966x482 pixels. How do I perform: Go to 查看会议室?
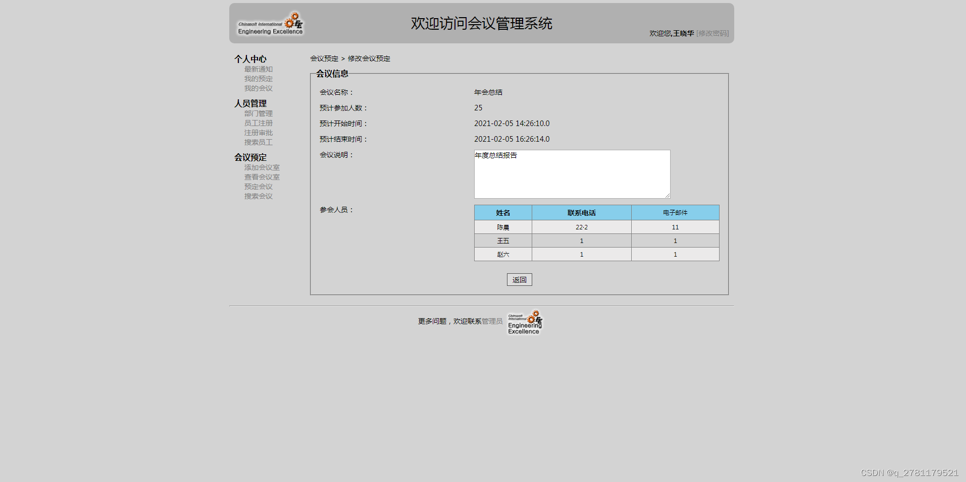point(262,177)
